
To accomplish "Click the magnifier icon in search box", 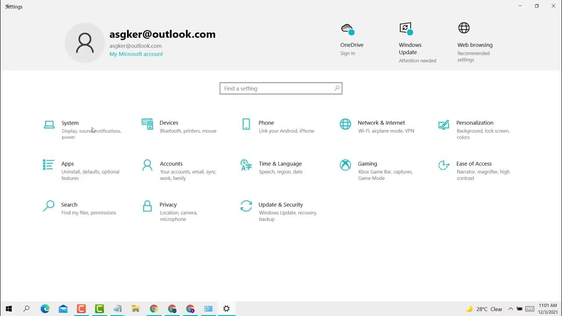I will point(337,88).
